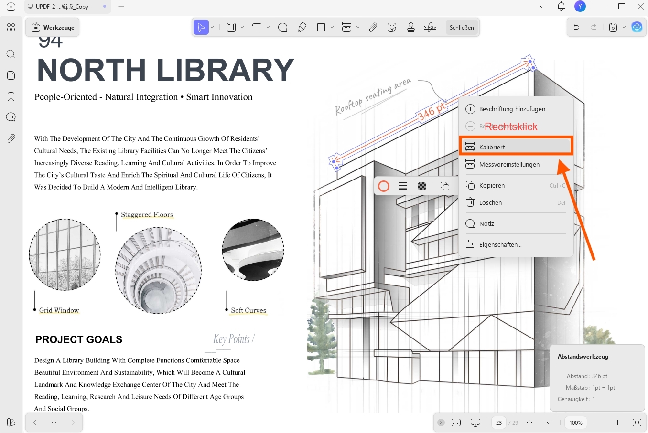648x433 pixels.
Task: Open the layers icon at sidebar bottom
Action: click(11, 422)
